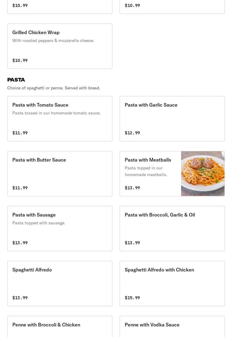232x337 pixels.
Task: Choose Pasta with Broccoli, Garlic & Oil
Action: click(x=172, y=229)
